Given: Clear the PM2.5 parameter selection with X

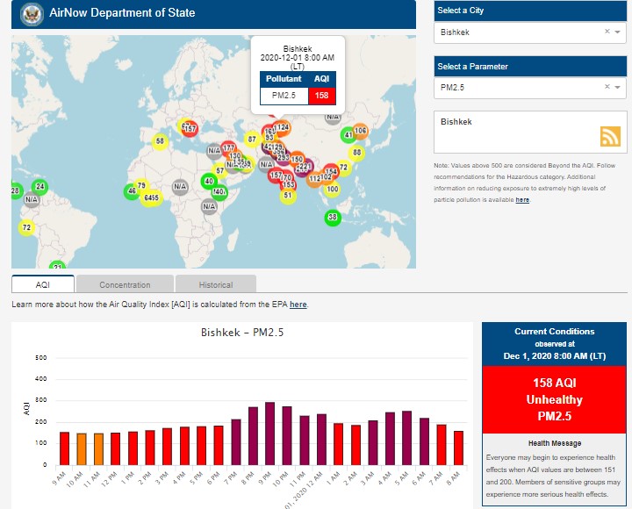Looking at the screenshot, I should (x=607, y=88).
